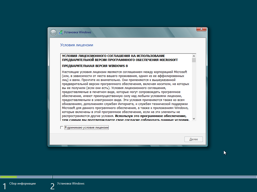The height and width of the screenshot is (192, 257).
Task: Click the УСЛОВИЯ ЛИЦЕНЗИОННОГО СОГЛАШЕНИЯ heading
Action: point(120,58)
